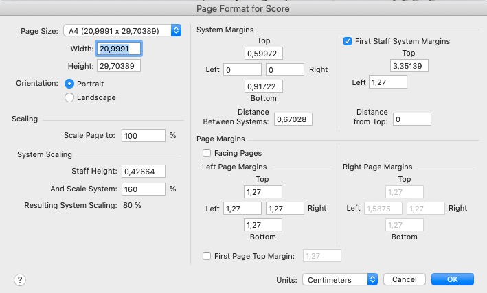Enable the Facing Pages checkbox
Screen dimensions: 487x293
(207, 153)
